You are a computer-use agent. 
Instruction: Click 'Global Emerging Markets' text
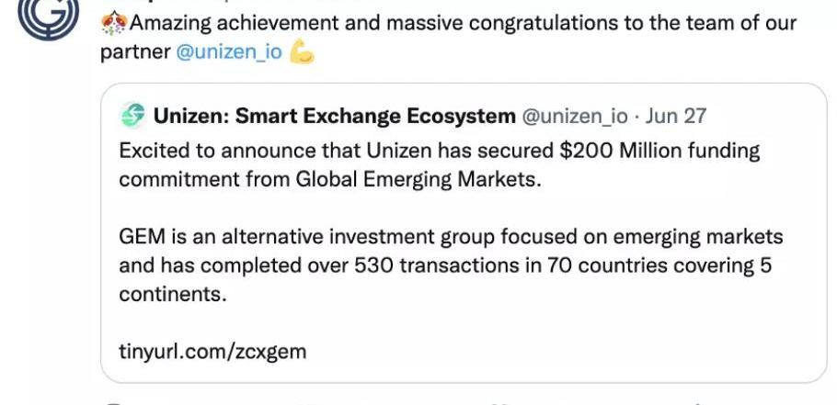(418, 180)
